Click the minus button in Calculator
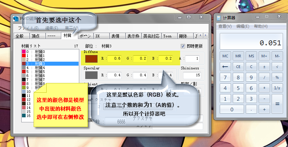288x147 pixels. (x=264, y=99)
